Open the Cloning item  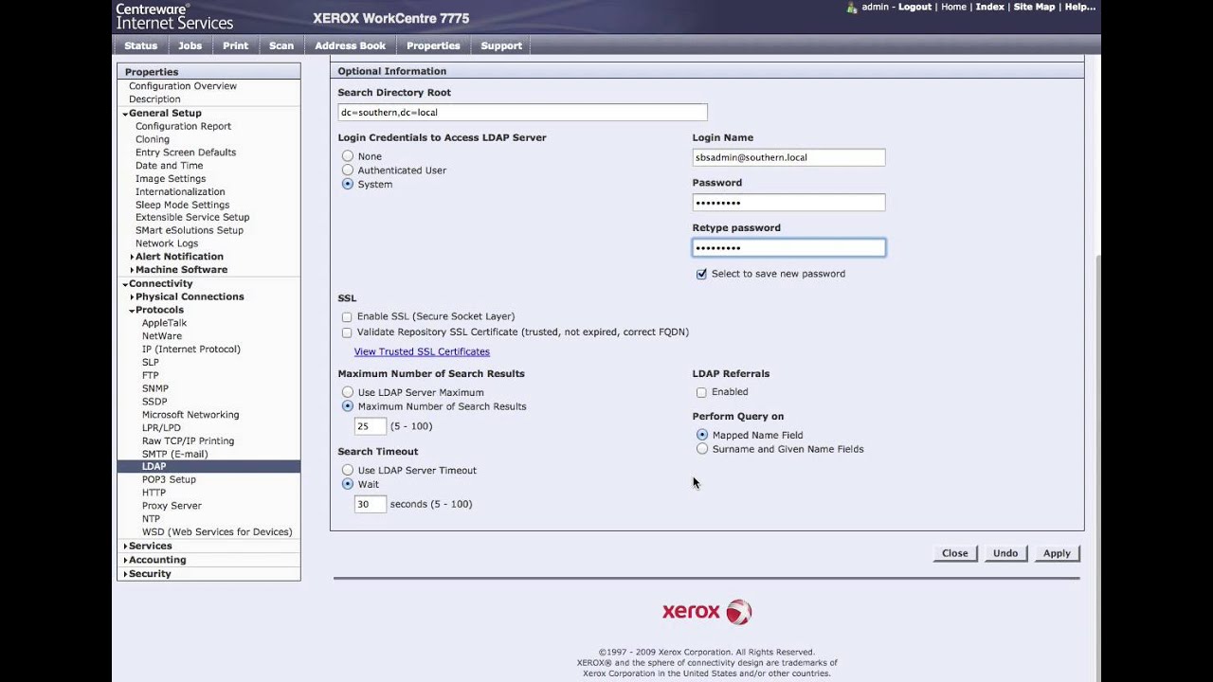[x=153, y=139]
